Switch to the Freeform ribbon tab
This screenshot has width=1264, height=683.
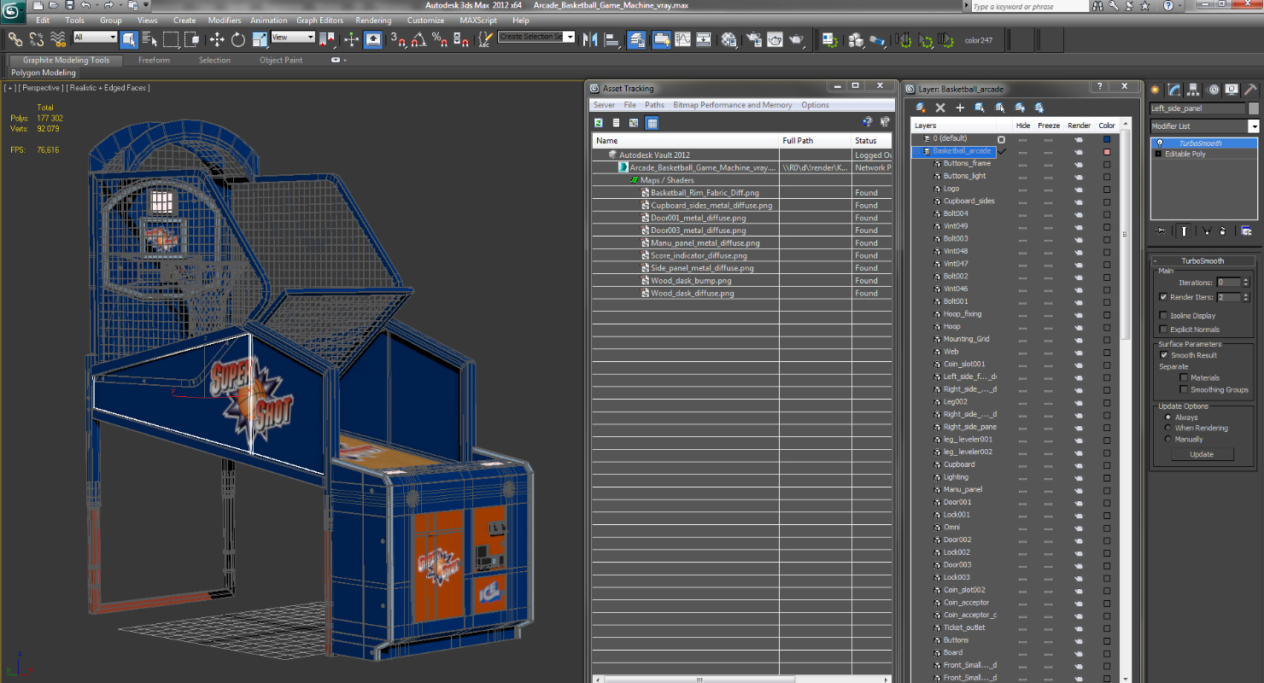coord(154,61)
